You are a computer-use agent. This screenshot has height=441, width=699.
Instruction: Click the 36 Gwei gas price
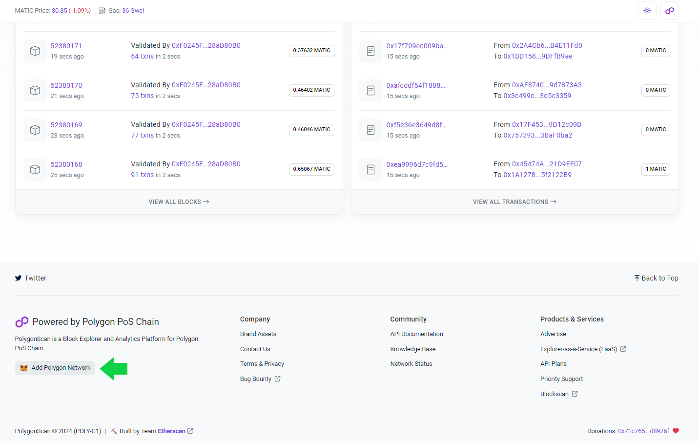click(x=133, y=11)
